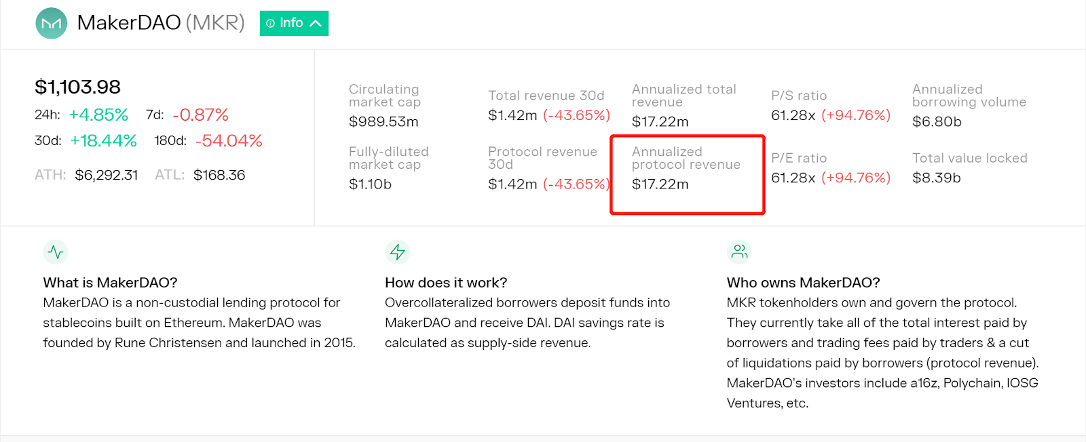Click Total revenue 30d label
1086x442 pixels.
coord(546,96)
